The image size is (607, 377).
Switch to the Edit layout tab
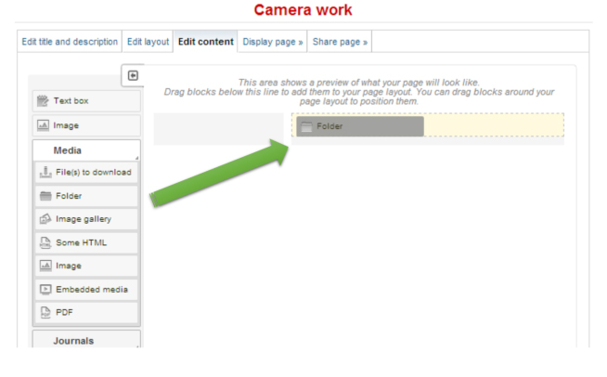[x=148, y=42]
